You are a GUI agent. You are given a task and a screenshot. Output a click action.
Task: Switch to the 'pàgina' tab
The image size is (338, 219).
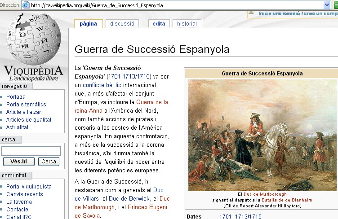coord(89,24)
